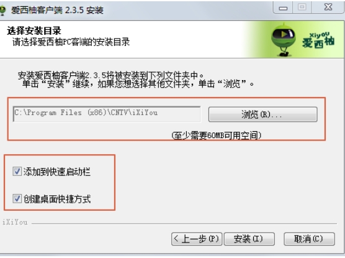Click the 至少需要60MB可用空间 space requirement text
The width and height of the screenshot is (345, 258).
point(217,135)
